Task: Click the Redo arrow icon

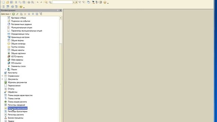Action: coord(41,2)
